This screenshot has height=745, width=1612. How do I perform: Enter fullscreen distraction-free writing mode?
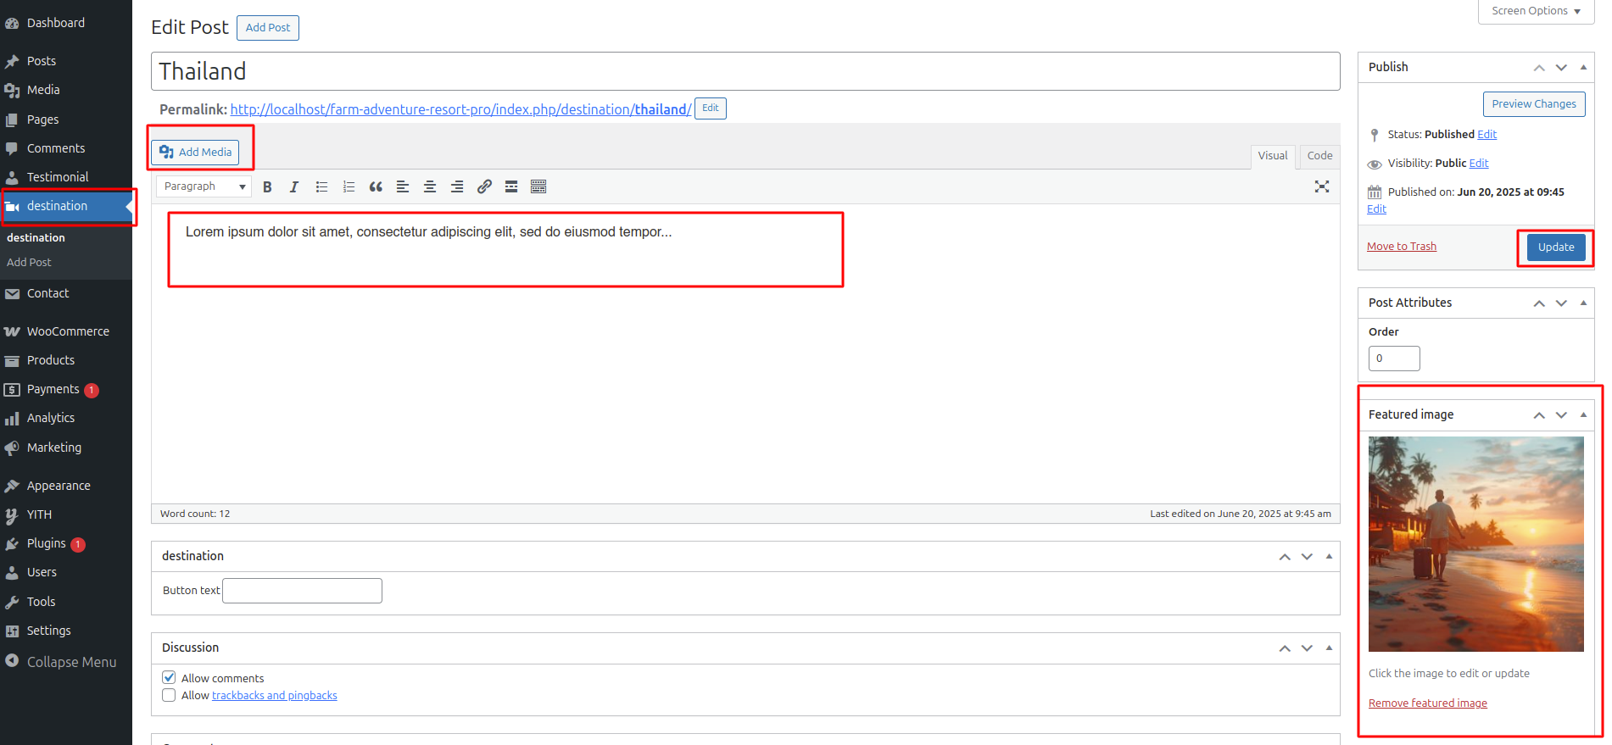(1321, 187)
